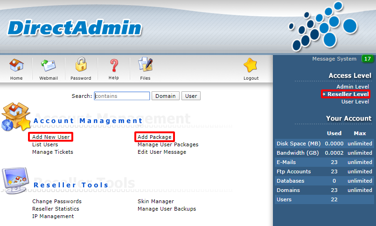This screenshot has width=376, height=226.
Task: Click the Bandwidth (GB) row label
Action: (x=298, y=153)
